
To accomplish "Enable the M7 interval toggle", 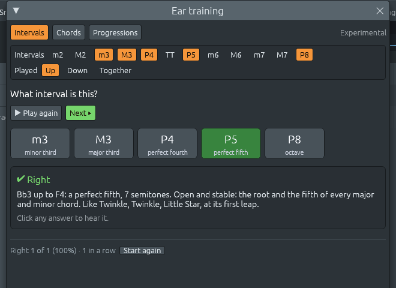I will [x=282, y=55].
